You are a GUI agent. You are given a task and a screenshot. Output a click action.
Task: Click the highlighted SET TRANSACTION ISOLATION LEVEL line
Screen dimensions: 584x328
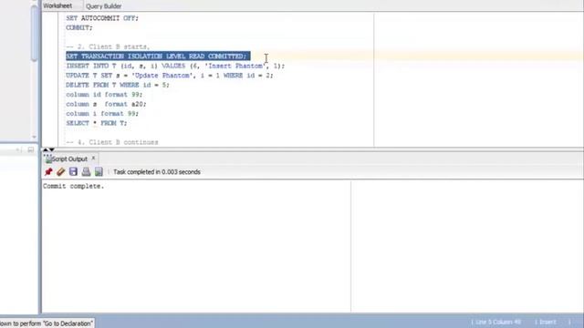(x=158, y=56)
